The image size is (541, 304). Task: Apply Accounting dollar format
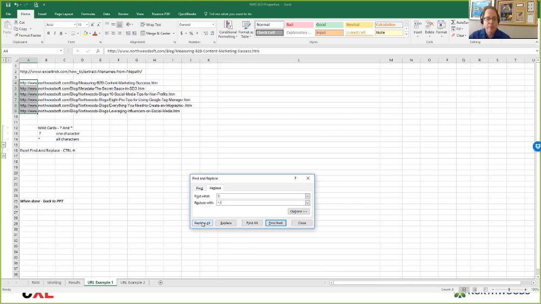(181, 33)
